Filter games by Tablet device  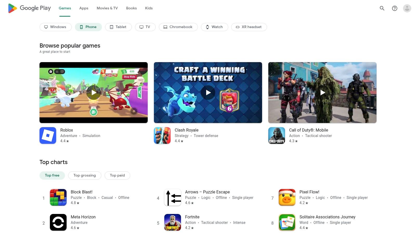tap(118, 27)
